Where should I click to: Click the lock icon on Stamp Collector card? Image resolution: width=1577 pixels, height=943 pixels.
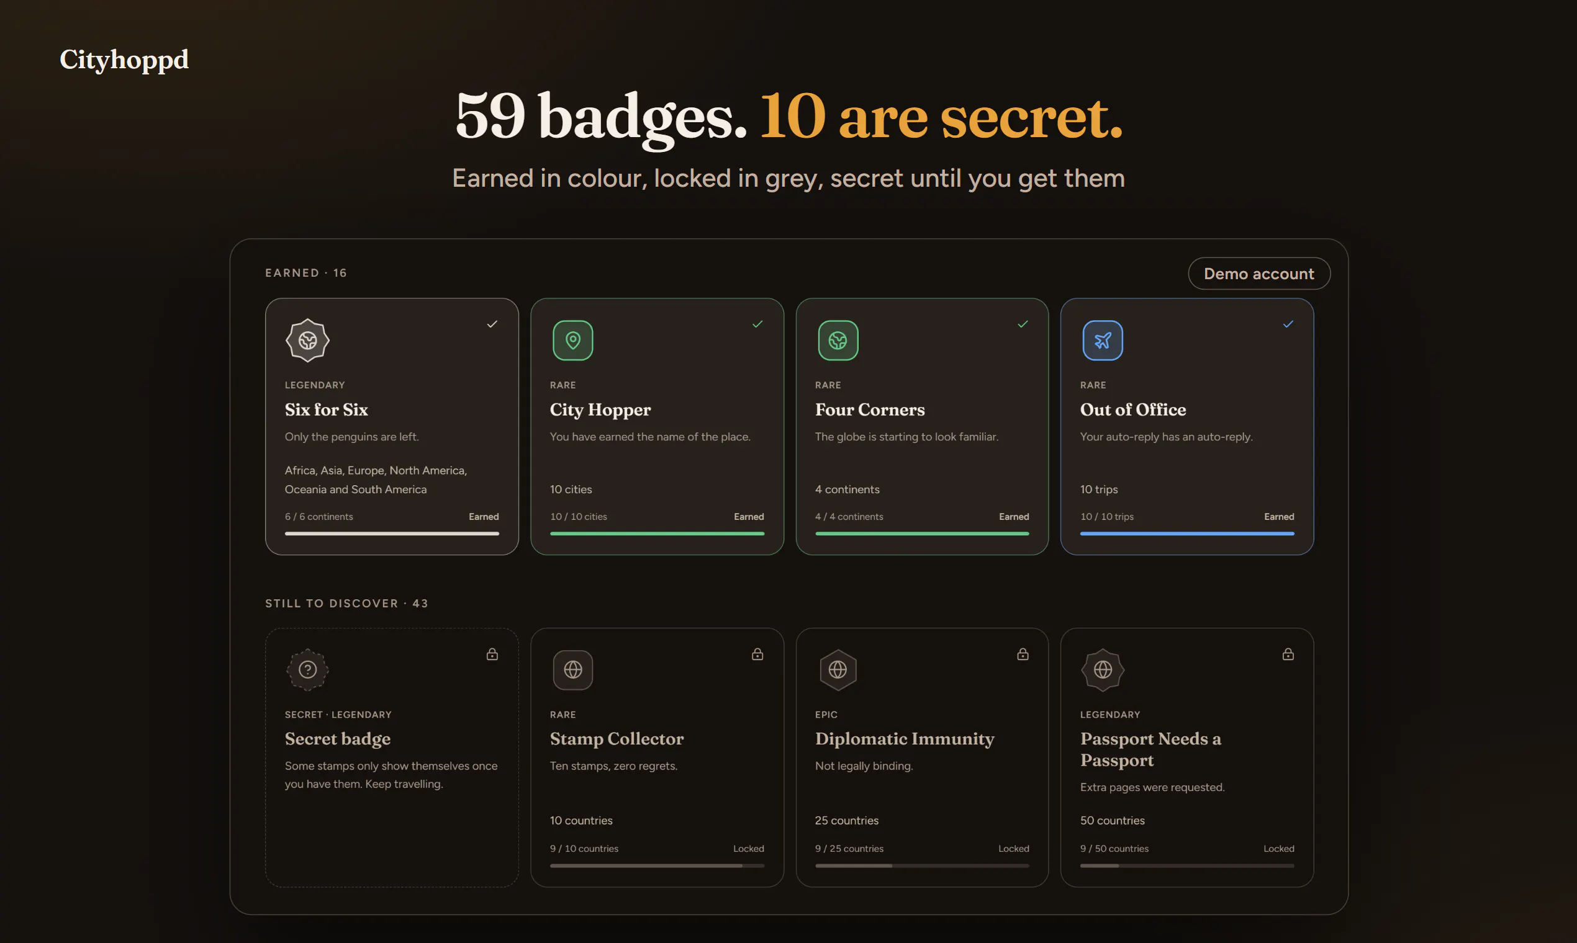757,654
